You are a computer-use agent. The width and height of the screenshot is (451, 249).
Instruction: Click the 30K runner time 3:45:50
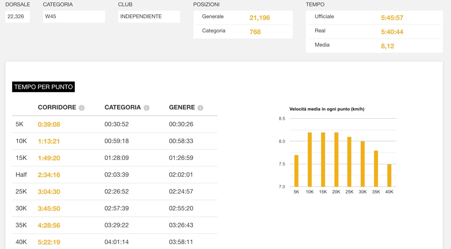(x=49, y=209)
